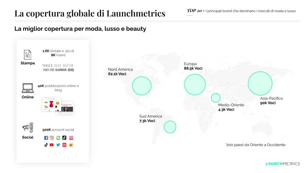
Task: Click the Europa green circle on map
Action: [x=195, y=84]
